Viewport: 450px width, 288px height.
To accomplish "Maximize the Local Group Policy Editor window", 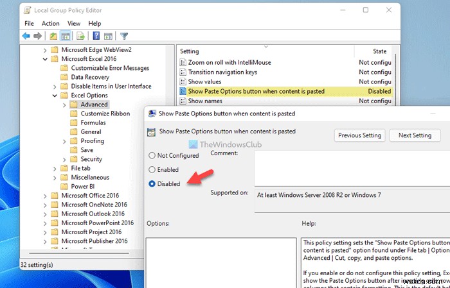I will click(x=366, y=10).
